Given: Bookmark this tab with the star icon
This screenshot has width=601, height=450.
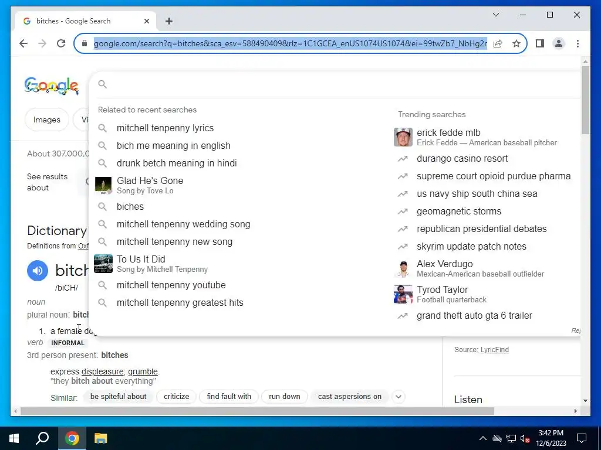Looking at the screenshot, I should [516, 43].
